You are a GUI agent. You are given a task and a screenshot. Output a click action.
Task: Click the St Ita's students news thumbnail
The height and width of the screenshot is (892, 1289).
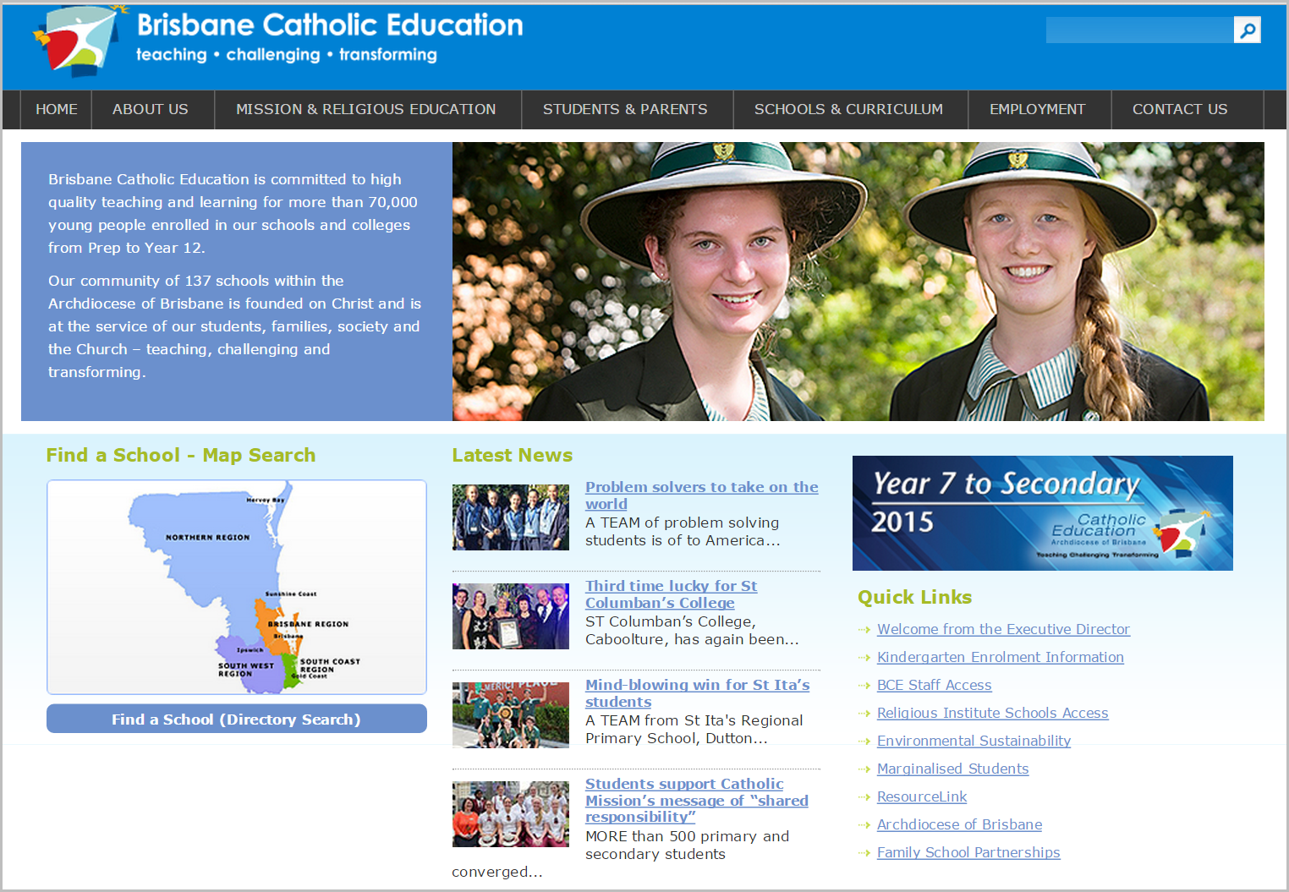click(511, 715)
